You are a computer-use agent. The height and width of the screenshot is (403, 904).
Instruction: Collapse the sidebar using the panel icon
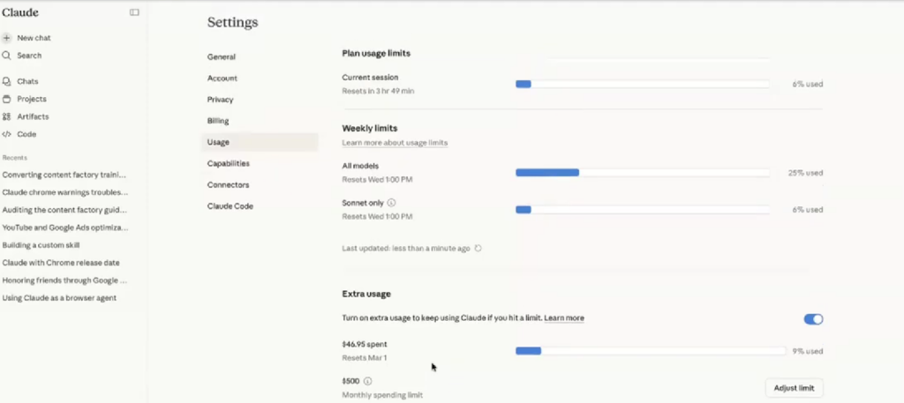pyautogui.click(x=134, y=12)
